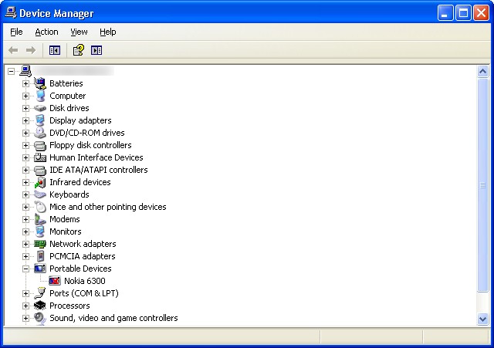Click the rightmost action pane toolbar icon
Screen dimensions: 494x348
point(96,50)
